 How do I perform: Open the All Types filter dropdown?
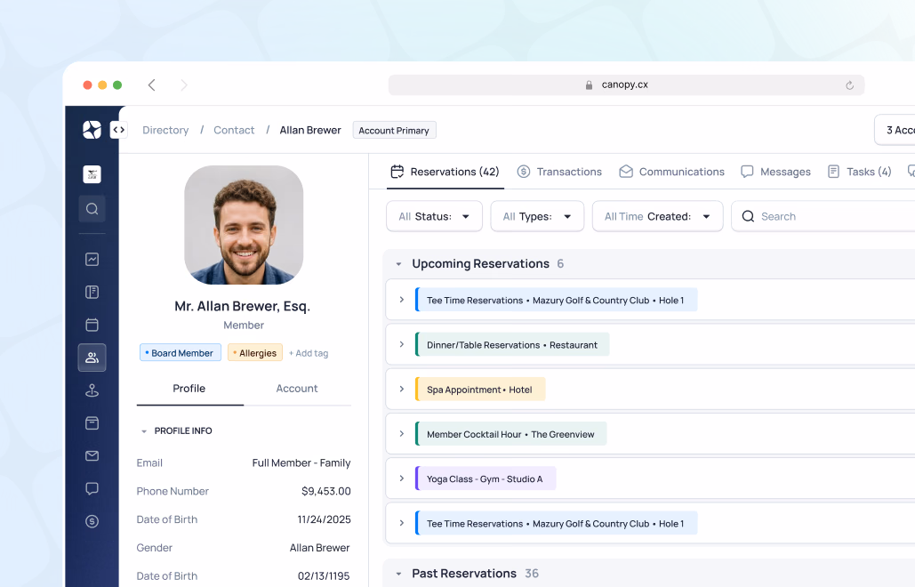[x=537, y=216]
